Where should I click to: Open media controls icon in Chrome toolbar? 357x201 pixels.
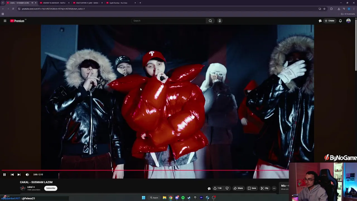pyautogui.click(x=344, y=9)
